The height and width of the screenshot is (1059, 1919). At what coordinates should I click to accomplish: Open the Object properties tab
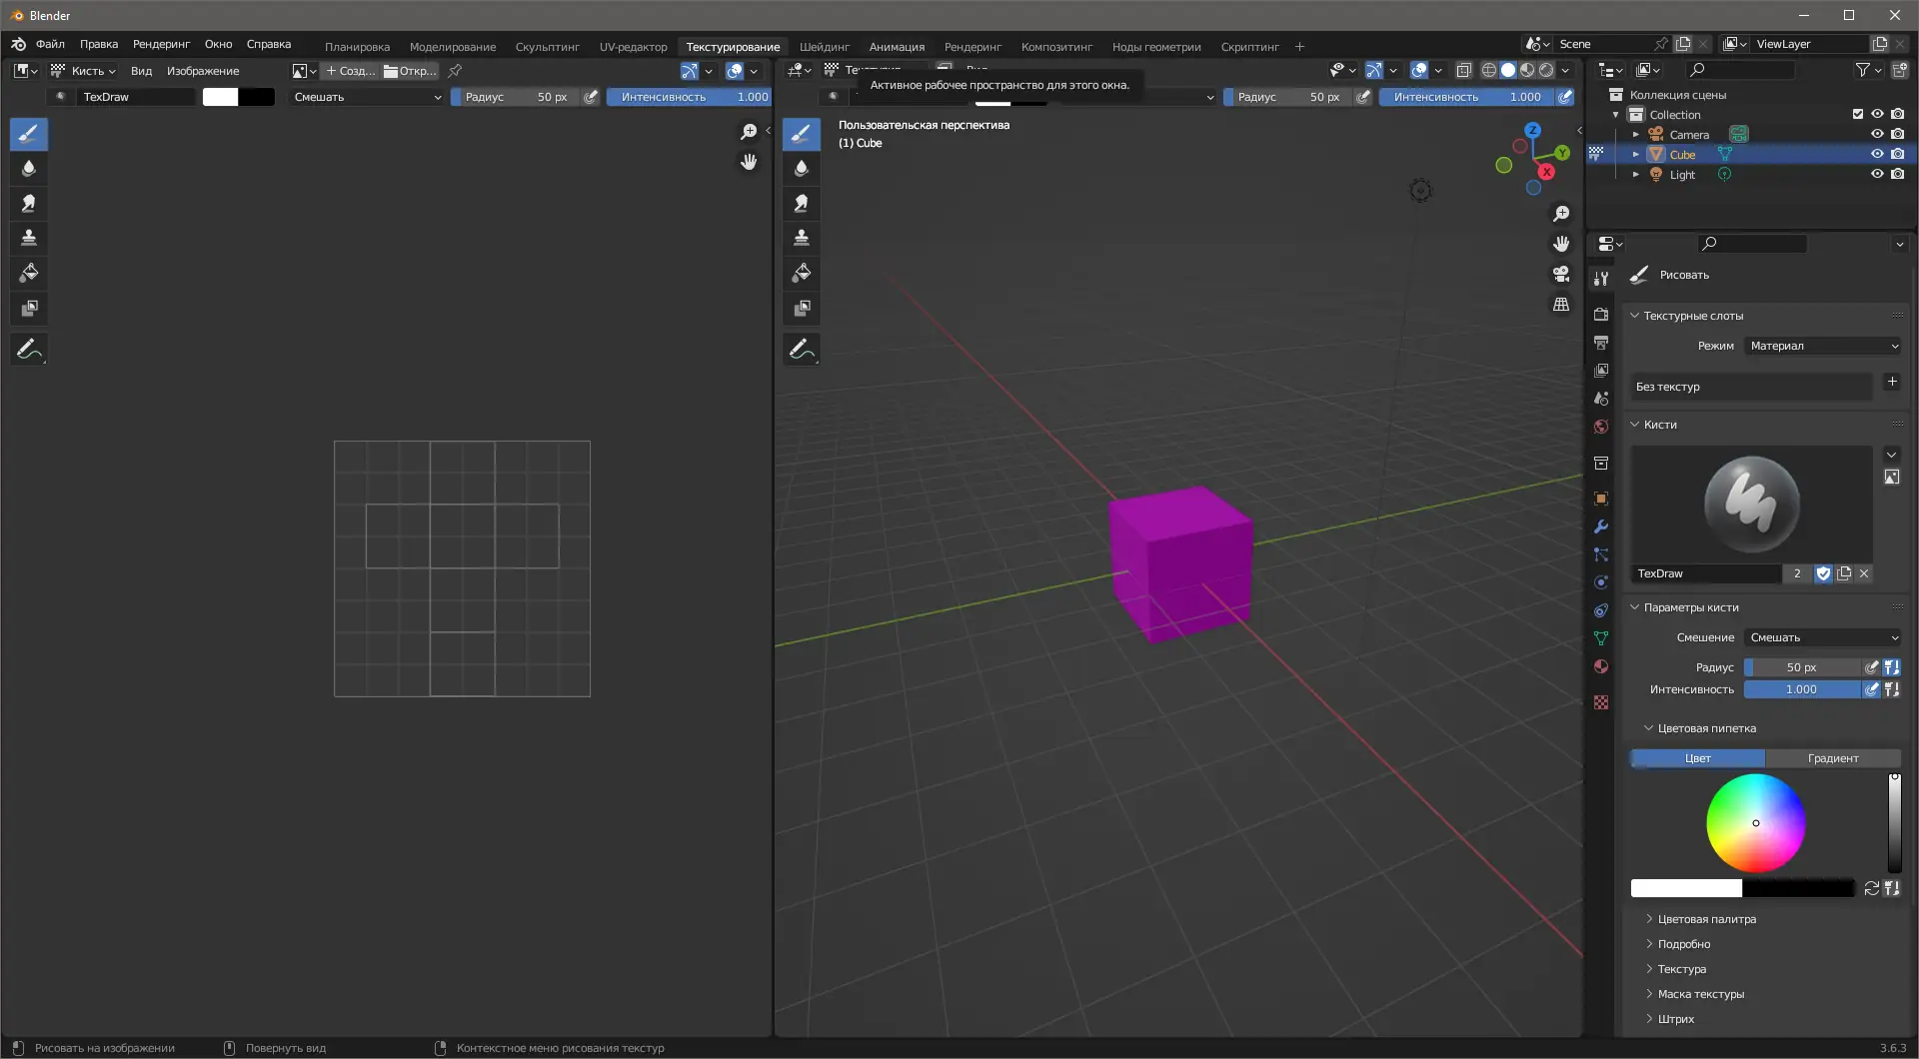click(1601, 499)
